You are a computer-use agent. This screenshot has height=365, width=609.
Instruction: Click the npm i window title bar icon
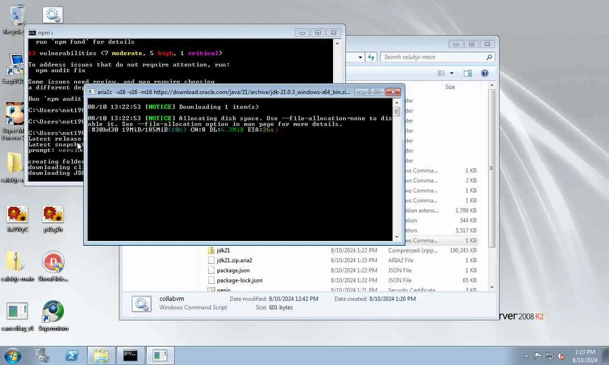[32, 33]
